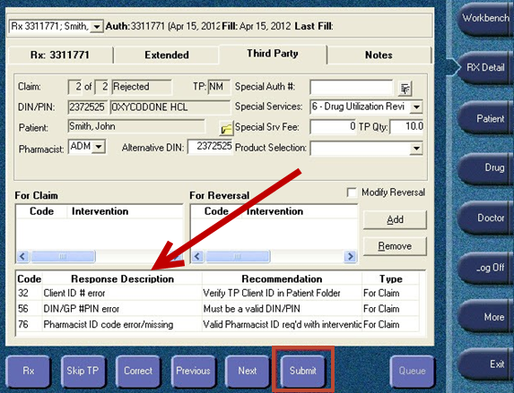Click 'Must be a valid DIN/PIN' recommendation

(x=251, y=309)
